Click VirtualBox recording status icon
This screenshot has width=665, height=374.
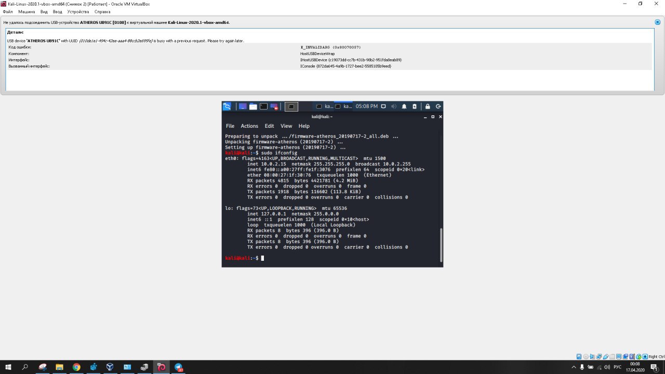(x=626, y=356)
